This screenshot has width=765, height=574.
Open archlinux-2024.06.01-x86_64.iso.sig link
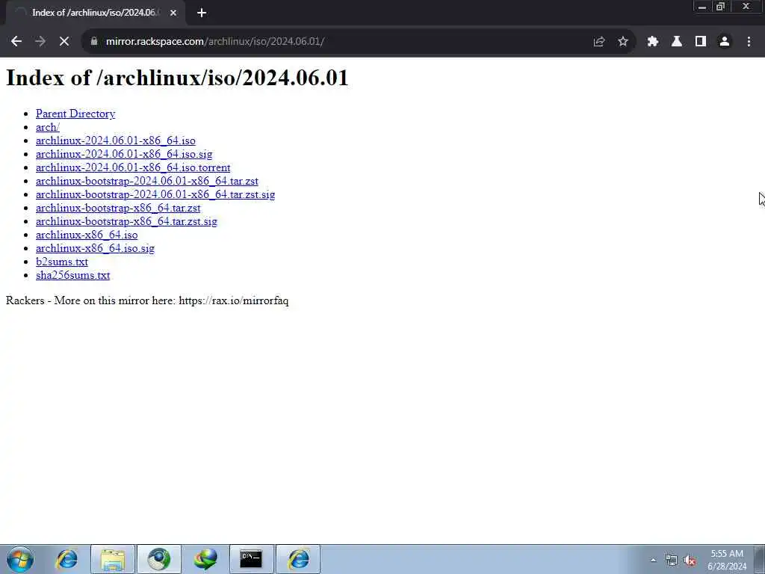[124, 154]
